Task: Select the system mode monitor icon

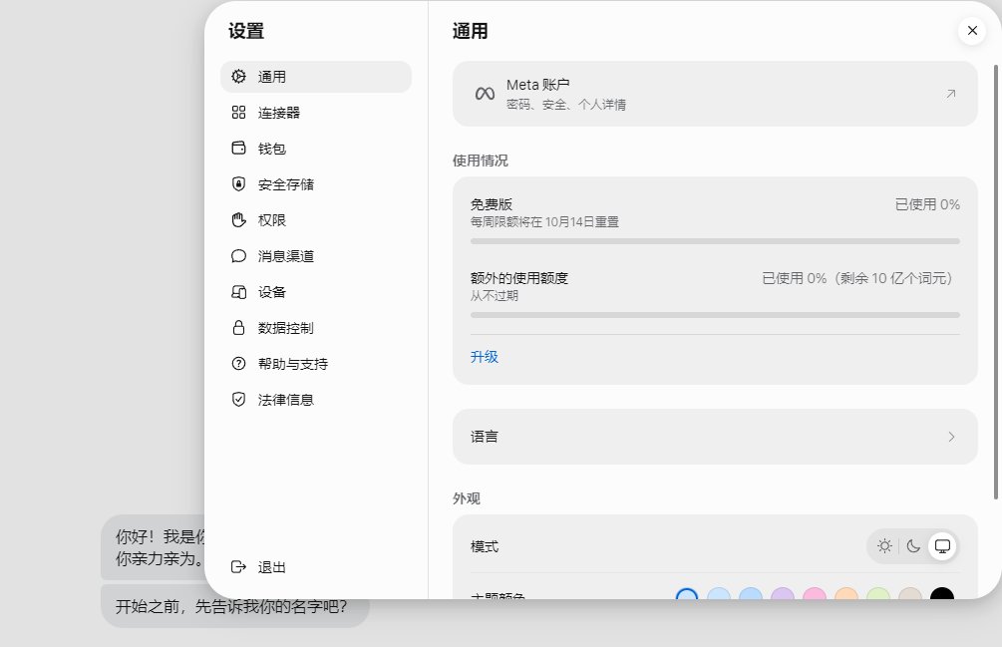Action: coord(942,546)
